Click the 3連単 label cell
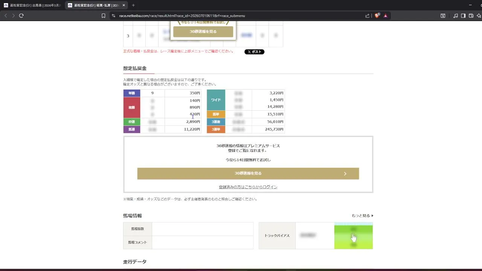Viewport: 482px width, 271px height. tap(216, 129)
